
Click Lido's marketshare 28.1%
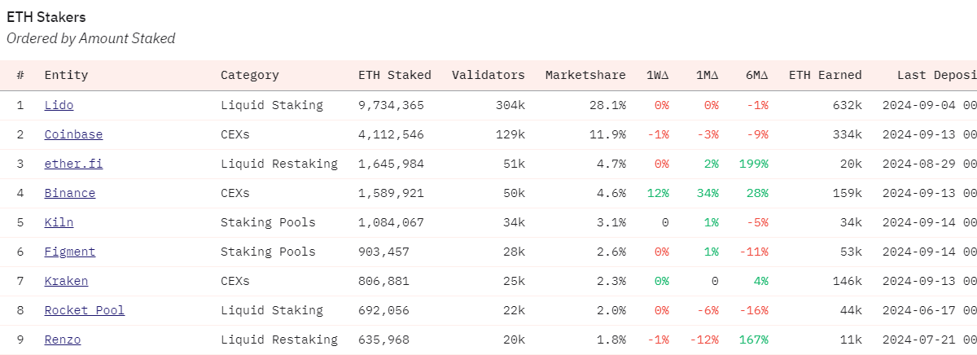click(x=608, y=105)
